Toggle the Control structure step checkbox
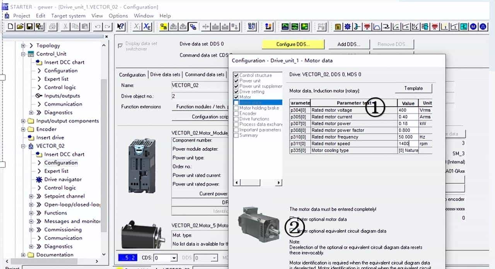495x269 pixels. point(236,75)
